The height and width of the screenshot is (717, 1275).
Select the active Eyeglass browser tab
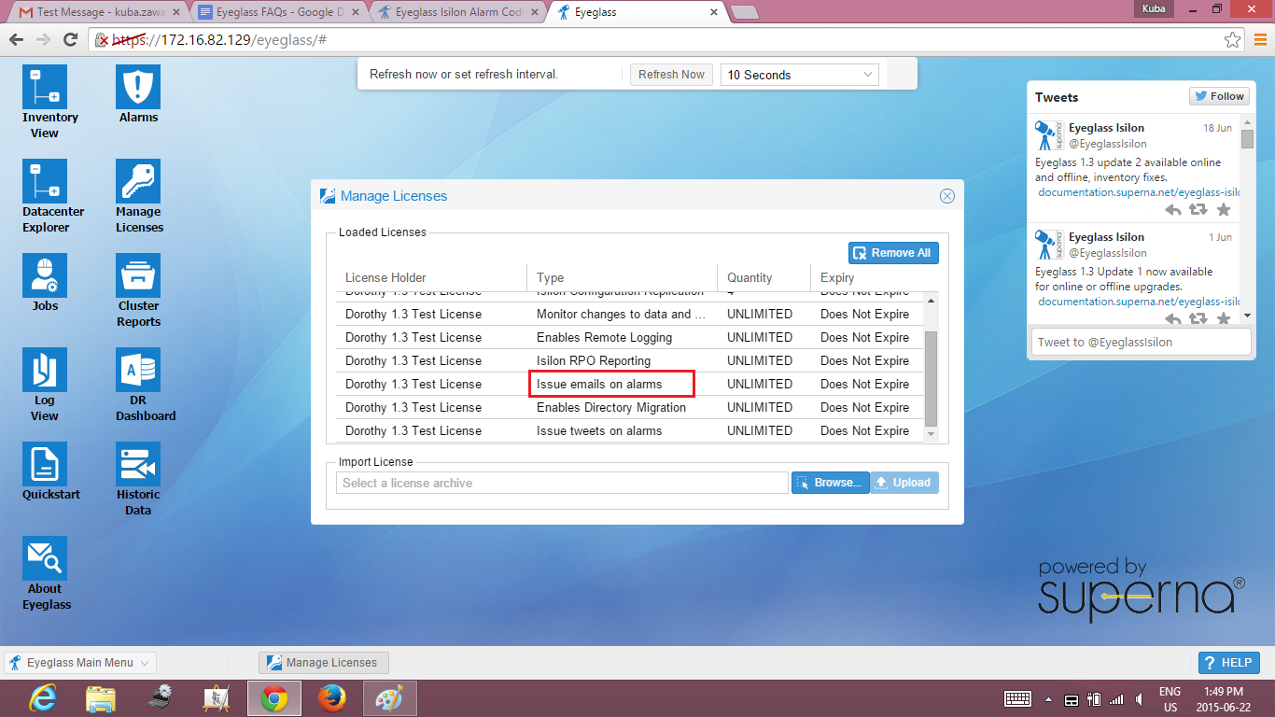pos(635,13)
